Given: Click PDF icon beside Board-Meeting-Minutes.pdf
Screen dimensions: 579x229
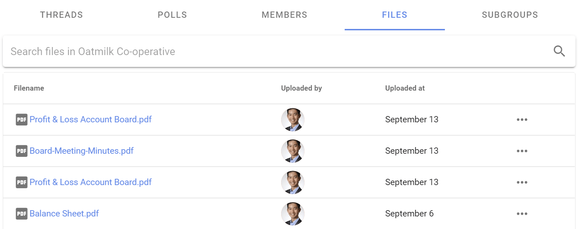Looking at the screenshot, I should point(22,151).
